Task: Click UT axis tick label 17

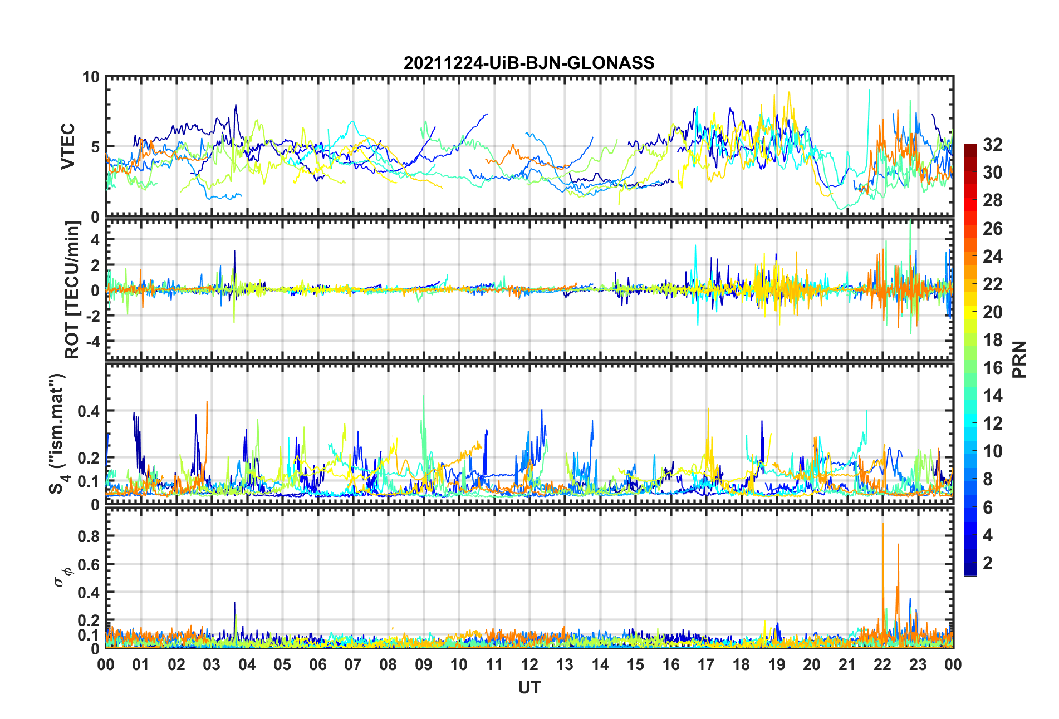Action: click(706, 664)
